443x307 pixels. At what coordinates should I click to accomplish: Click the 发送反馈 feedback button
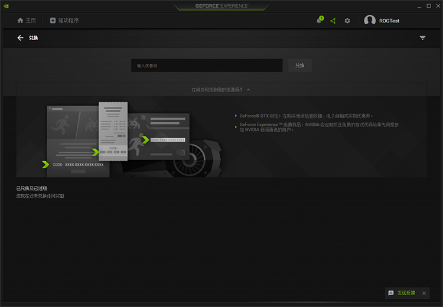402,293
